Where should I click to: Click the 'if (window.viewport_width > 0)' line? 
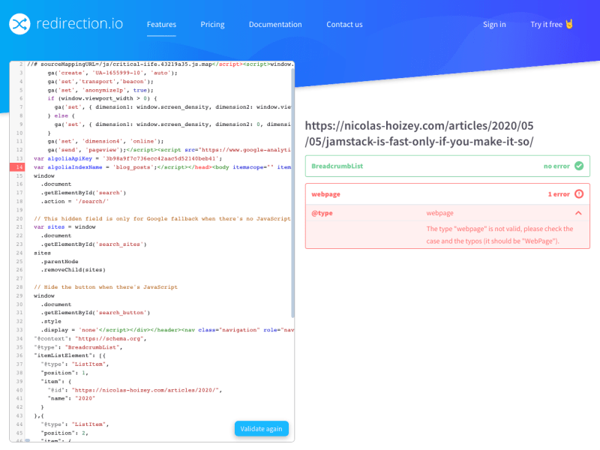pyautogui.click(x=102, y=99)
